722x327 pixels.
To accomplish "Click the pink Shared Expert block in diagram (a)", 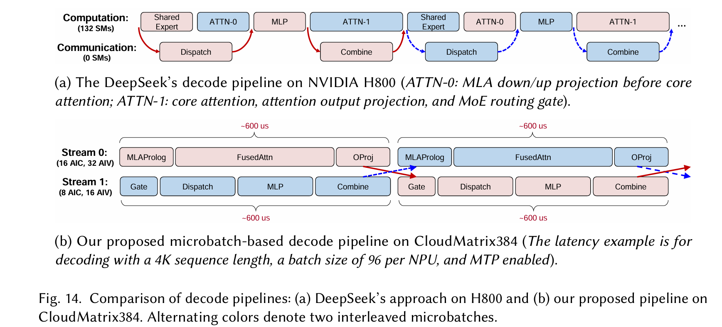I will pos(167,22).
